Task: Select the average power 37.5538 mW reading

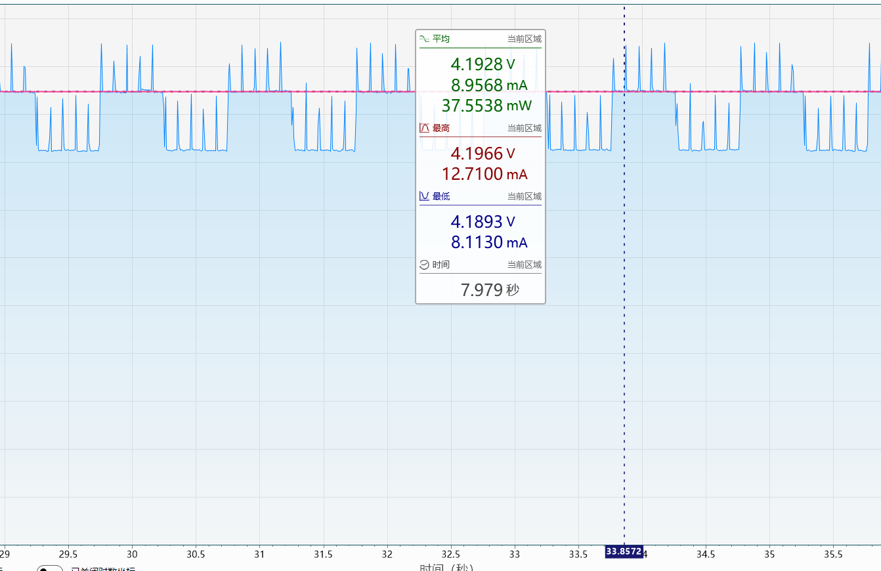Action: (x=486, y=106)
